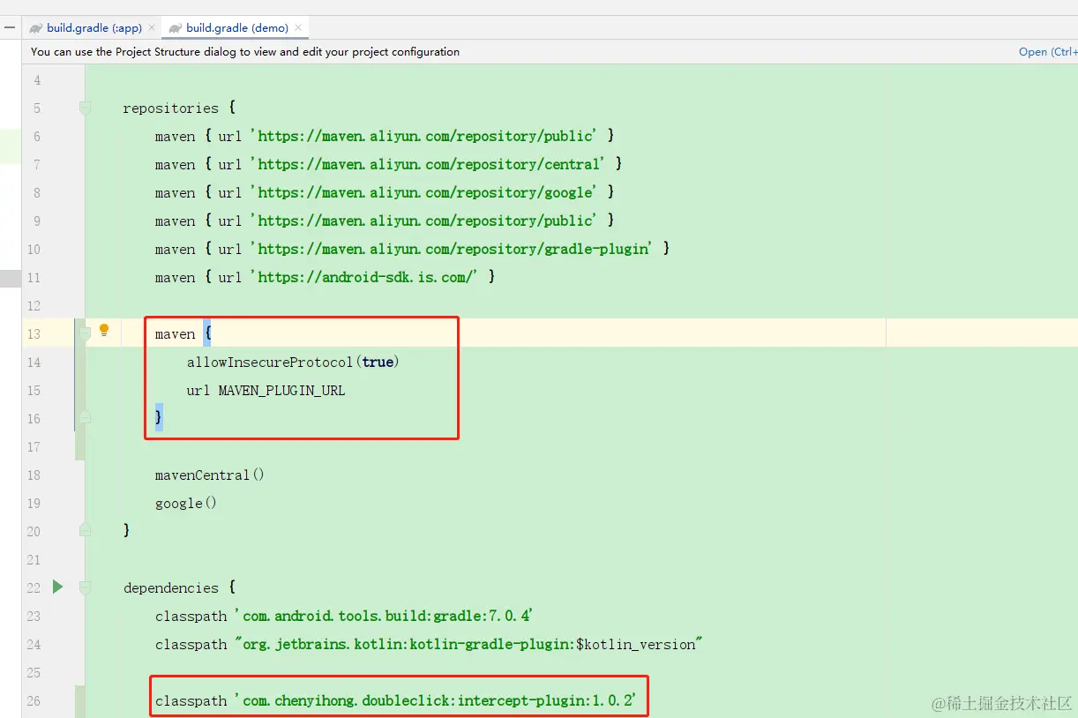Viewport: 1078px width, 718px height.
Task: Click the repository/public URL on line 6
Action: pyautogui.click(x=423, y=136)
